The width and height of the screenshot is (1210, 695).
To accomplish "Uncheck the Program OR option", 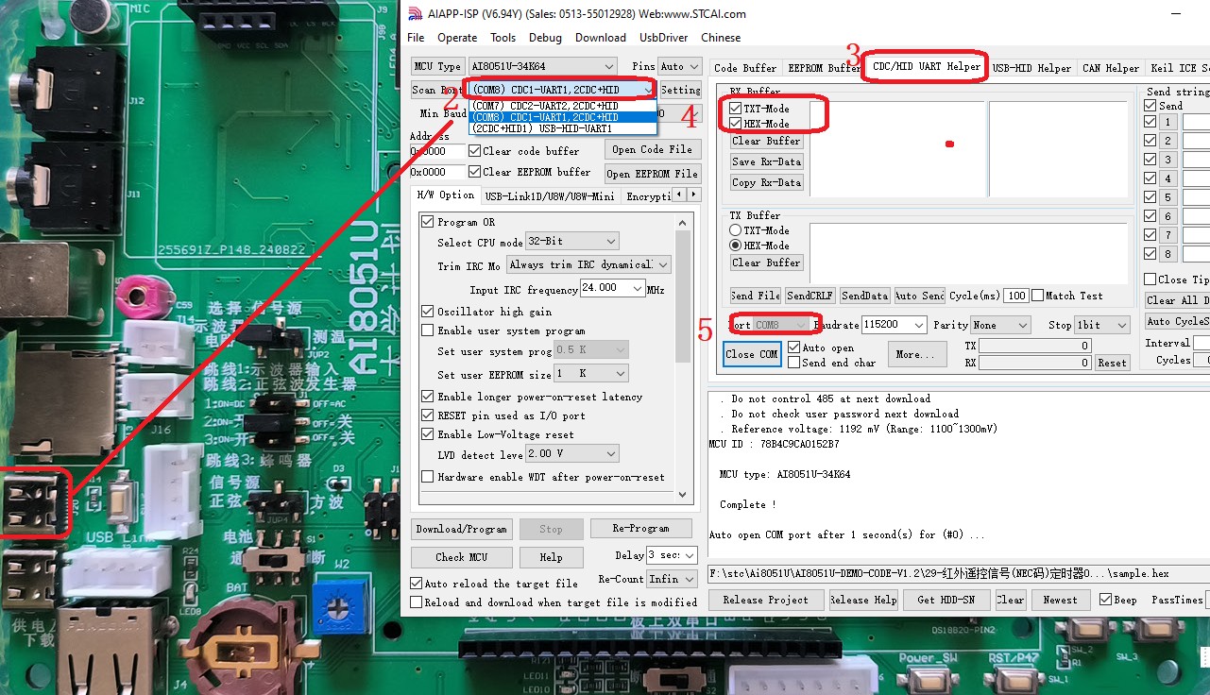I will (428, 222).
